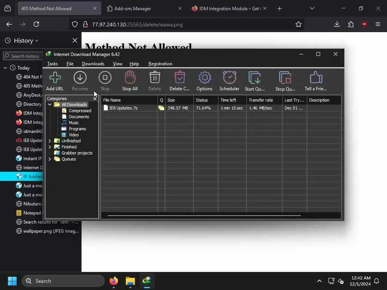Select Programs category in IDM tree
Screen dimensions: 387x290
point(77,129)
